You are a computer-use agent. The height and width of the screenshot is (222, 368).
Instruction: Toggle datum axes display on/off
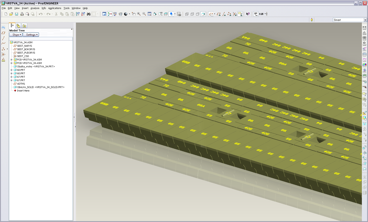pyautogui.click(x=224, y=14)
